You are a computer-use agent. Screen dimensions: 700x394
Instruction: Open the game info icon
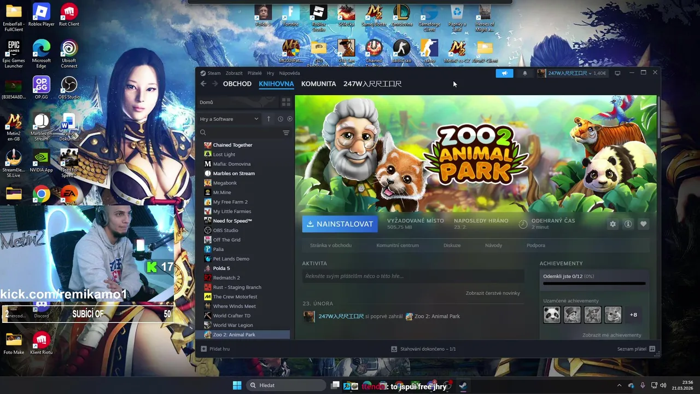628,224
